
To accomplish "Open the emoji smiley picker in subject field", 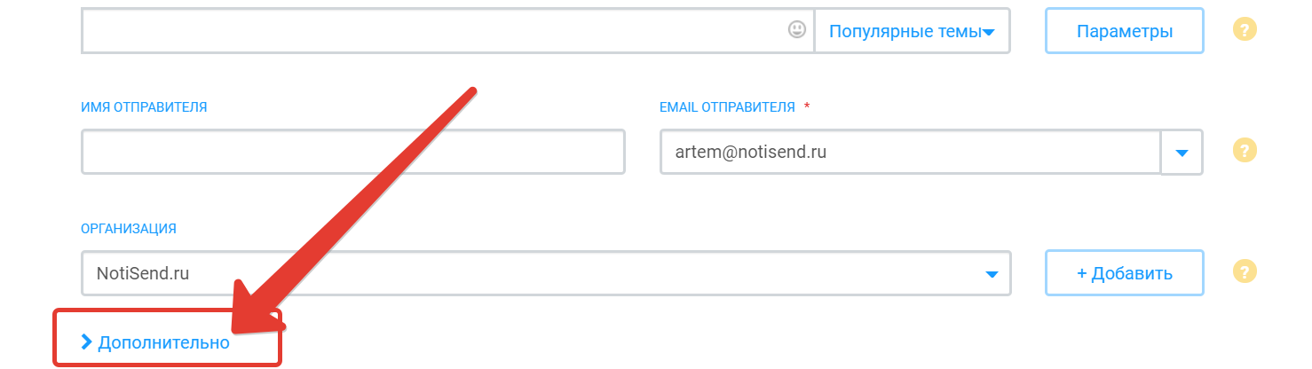I will [796, 30].
